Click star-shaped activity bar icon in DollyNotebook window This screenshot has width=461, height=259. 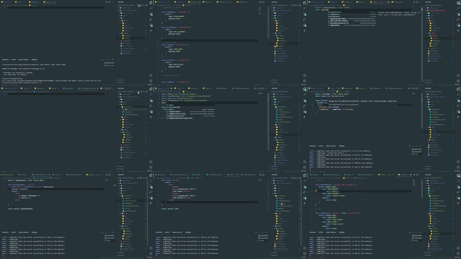pos(151,203)
